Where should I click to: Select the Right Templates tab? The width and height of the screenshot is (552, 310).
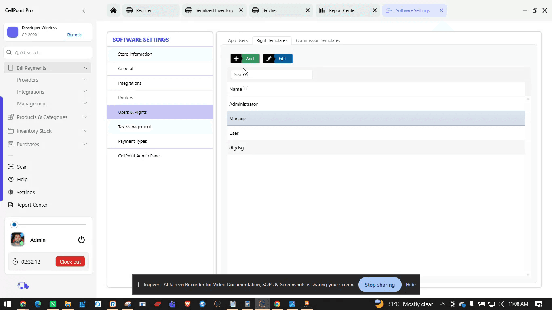272,40
